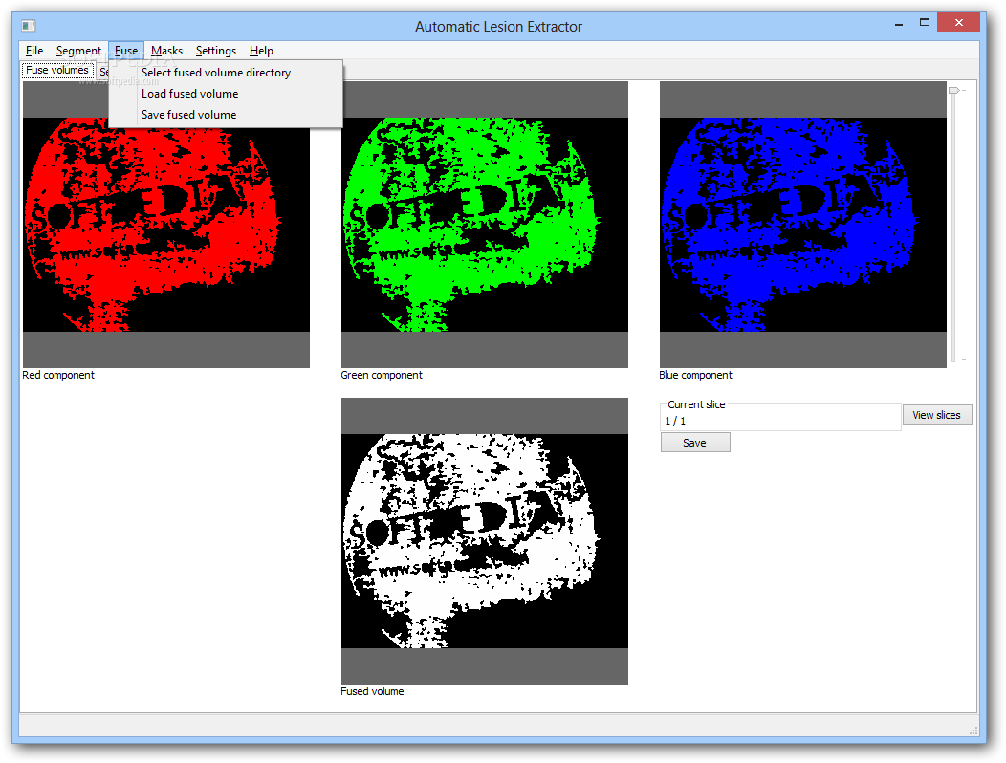Close the Automatic Lesion Extractor window
The image size is (1006, 763).
point(958,23)
